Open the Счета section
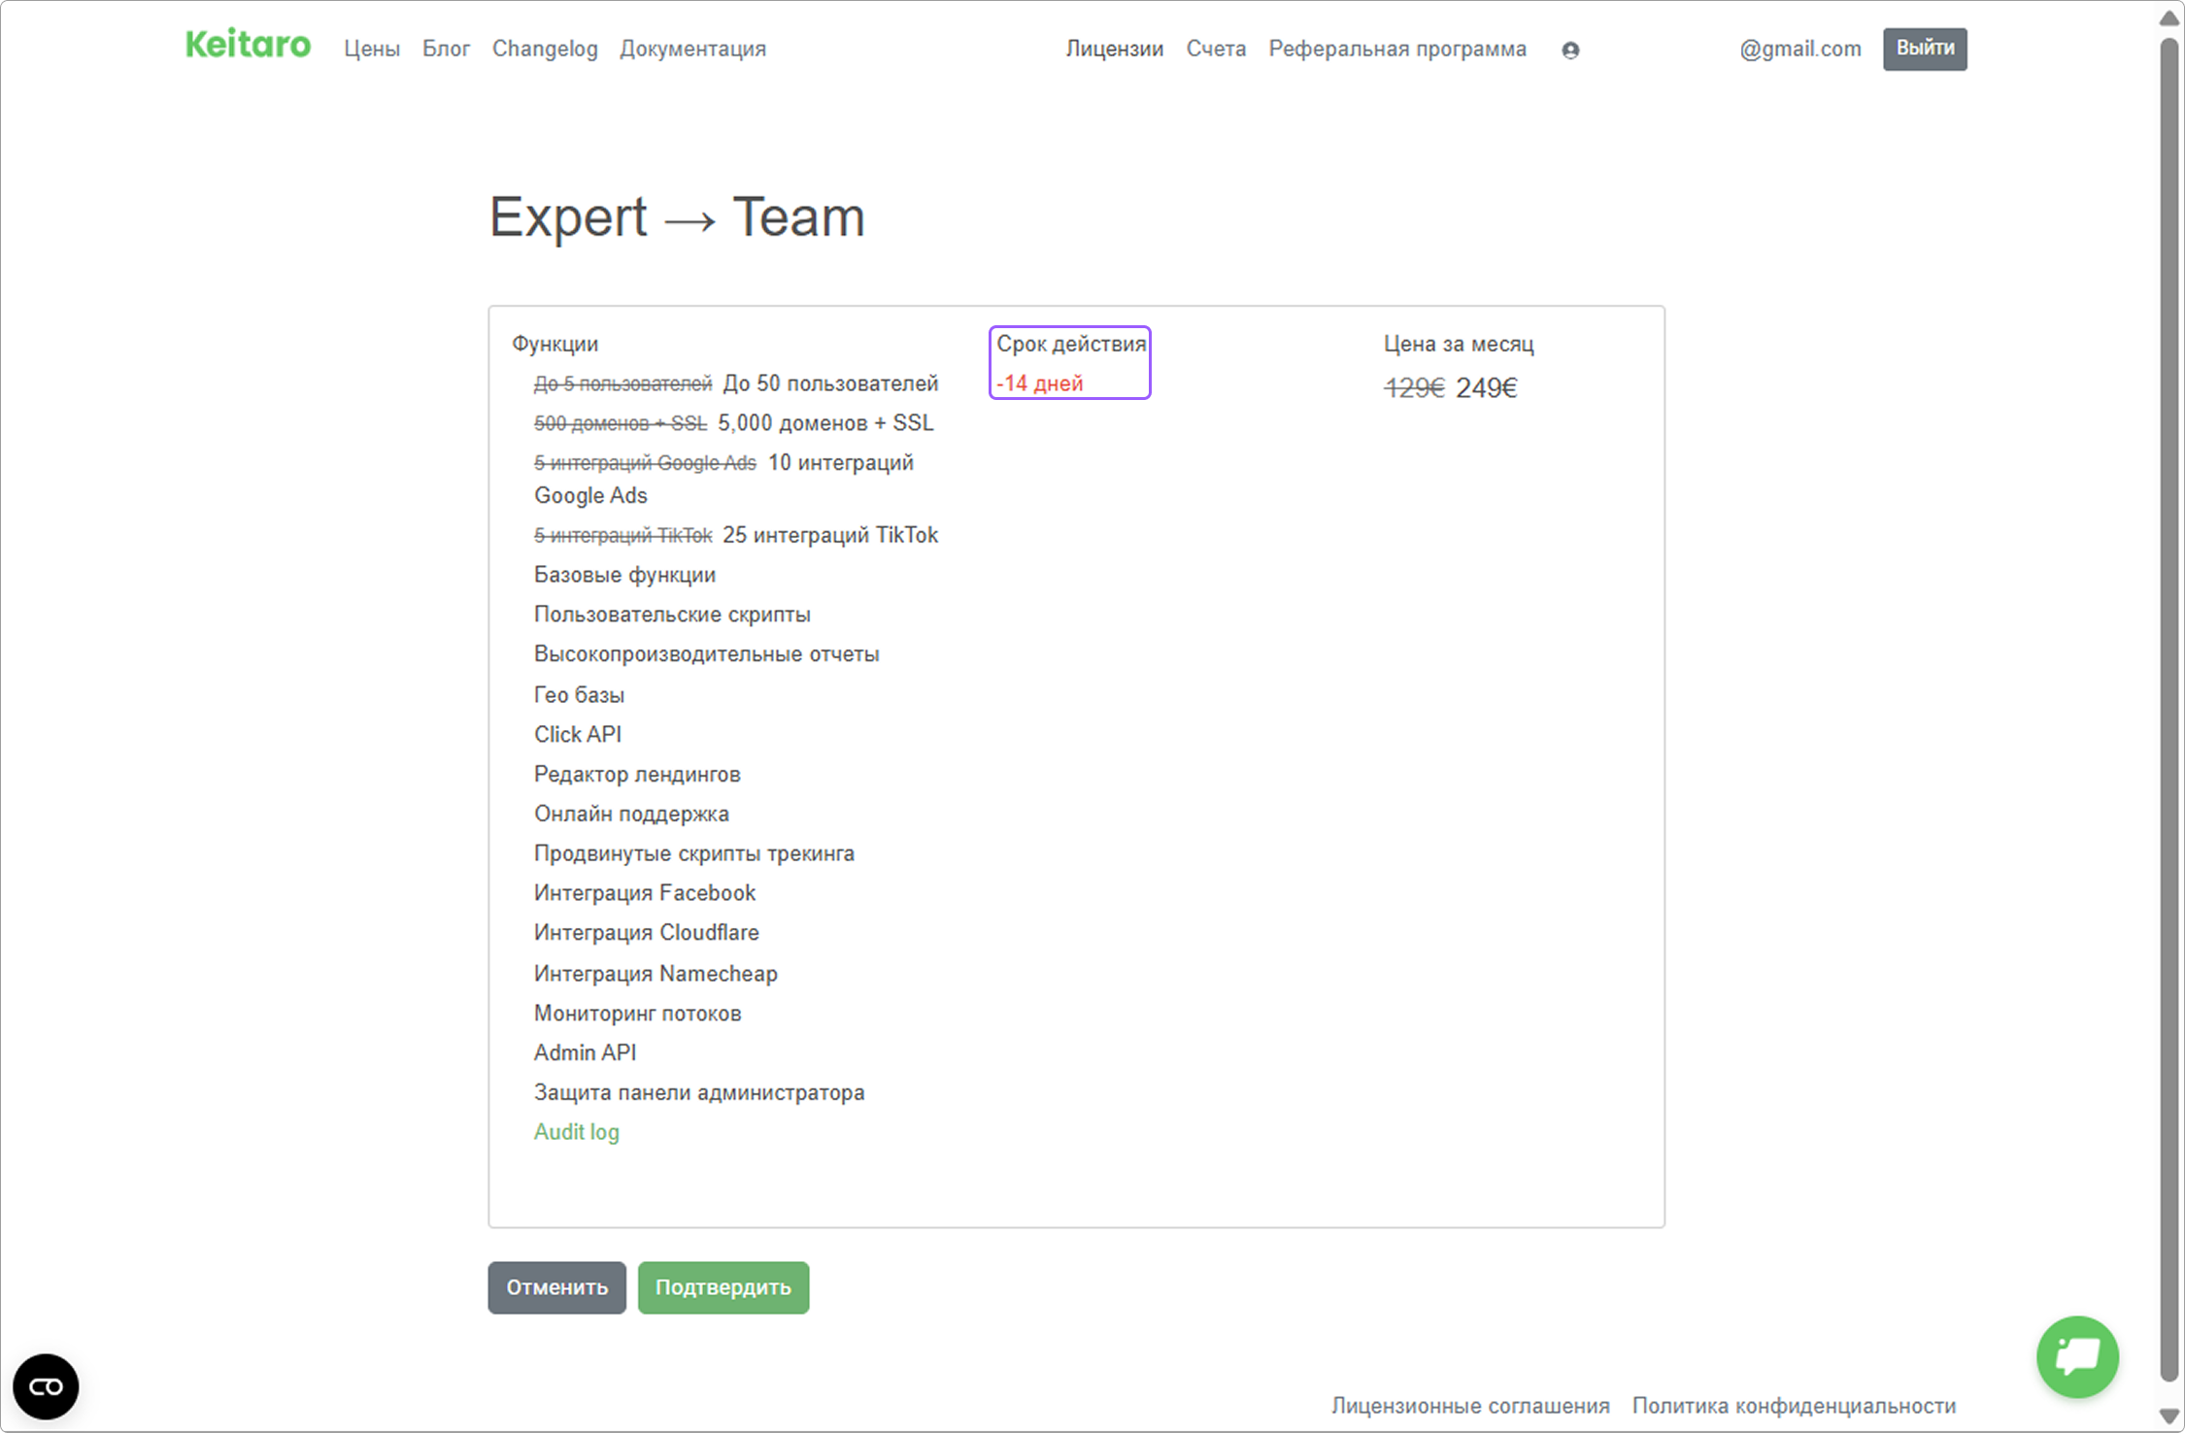2185x1433 pixels. pyautogui.click(x=1216, y=49)
